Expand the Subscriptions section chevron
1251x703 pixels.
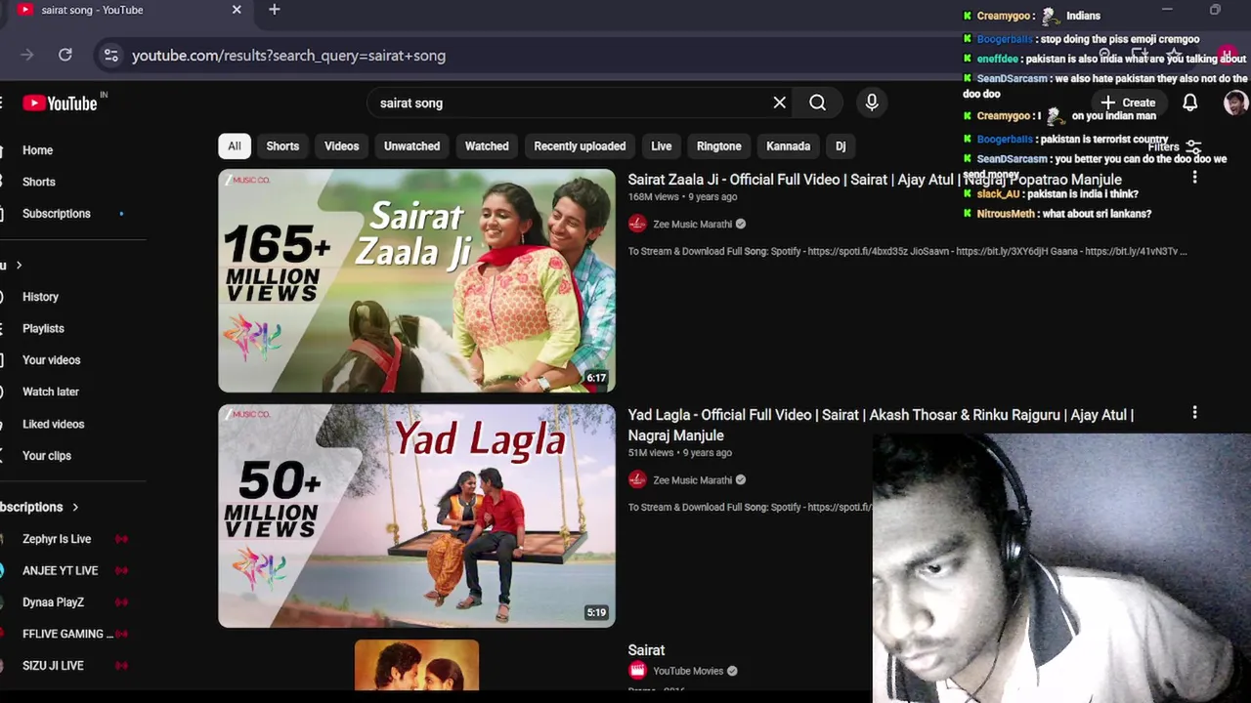[75, 507]
